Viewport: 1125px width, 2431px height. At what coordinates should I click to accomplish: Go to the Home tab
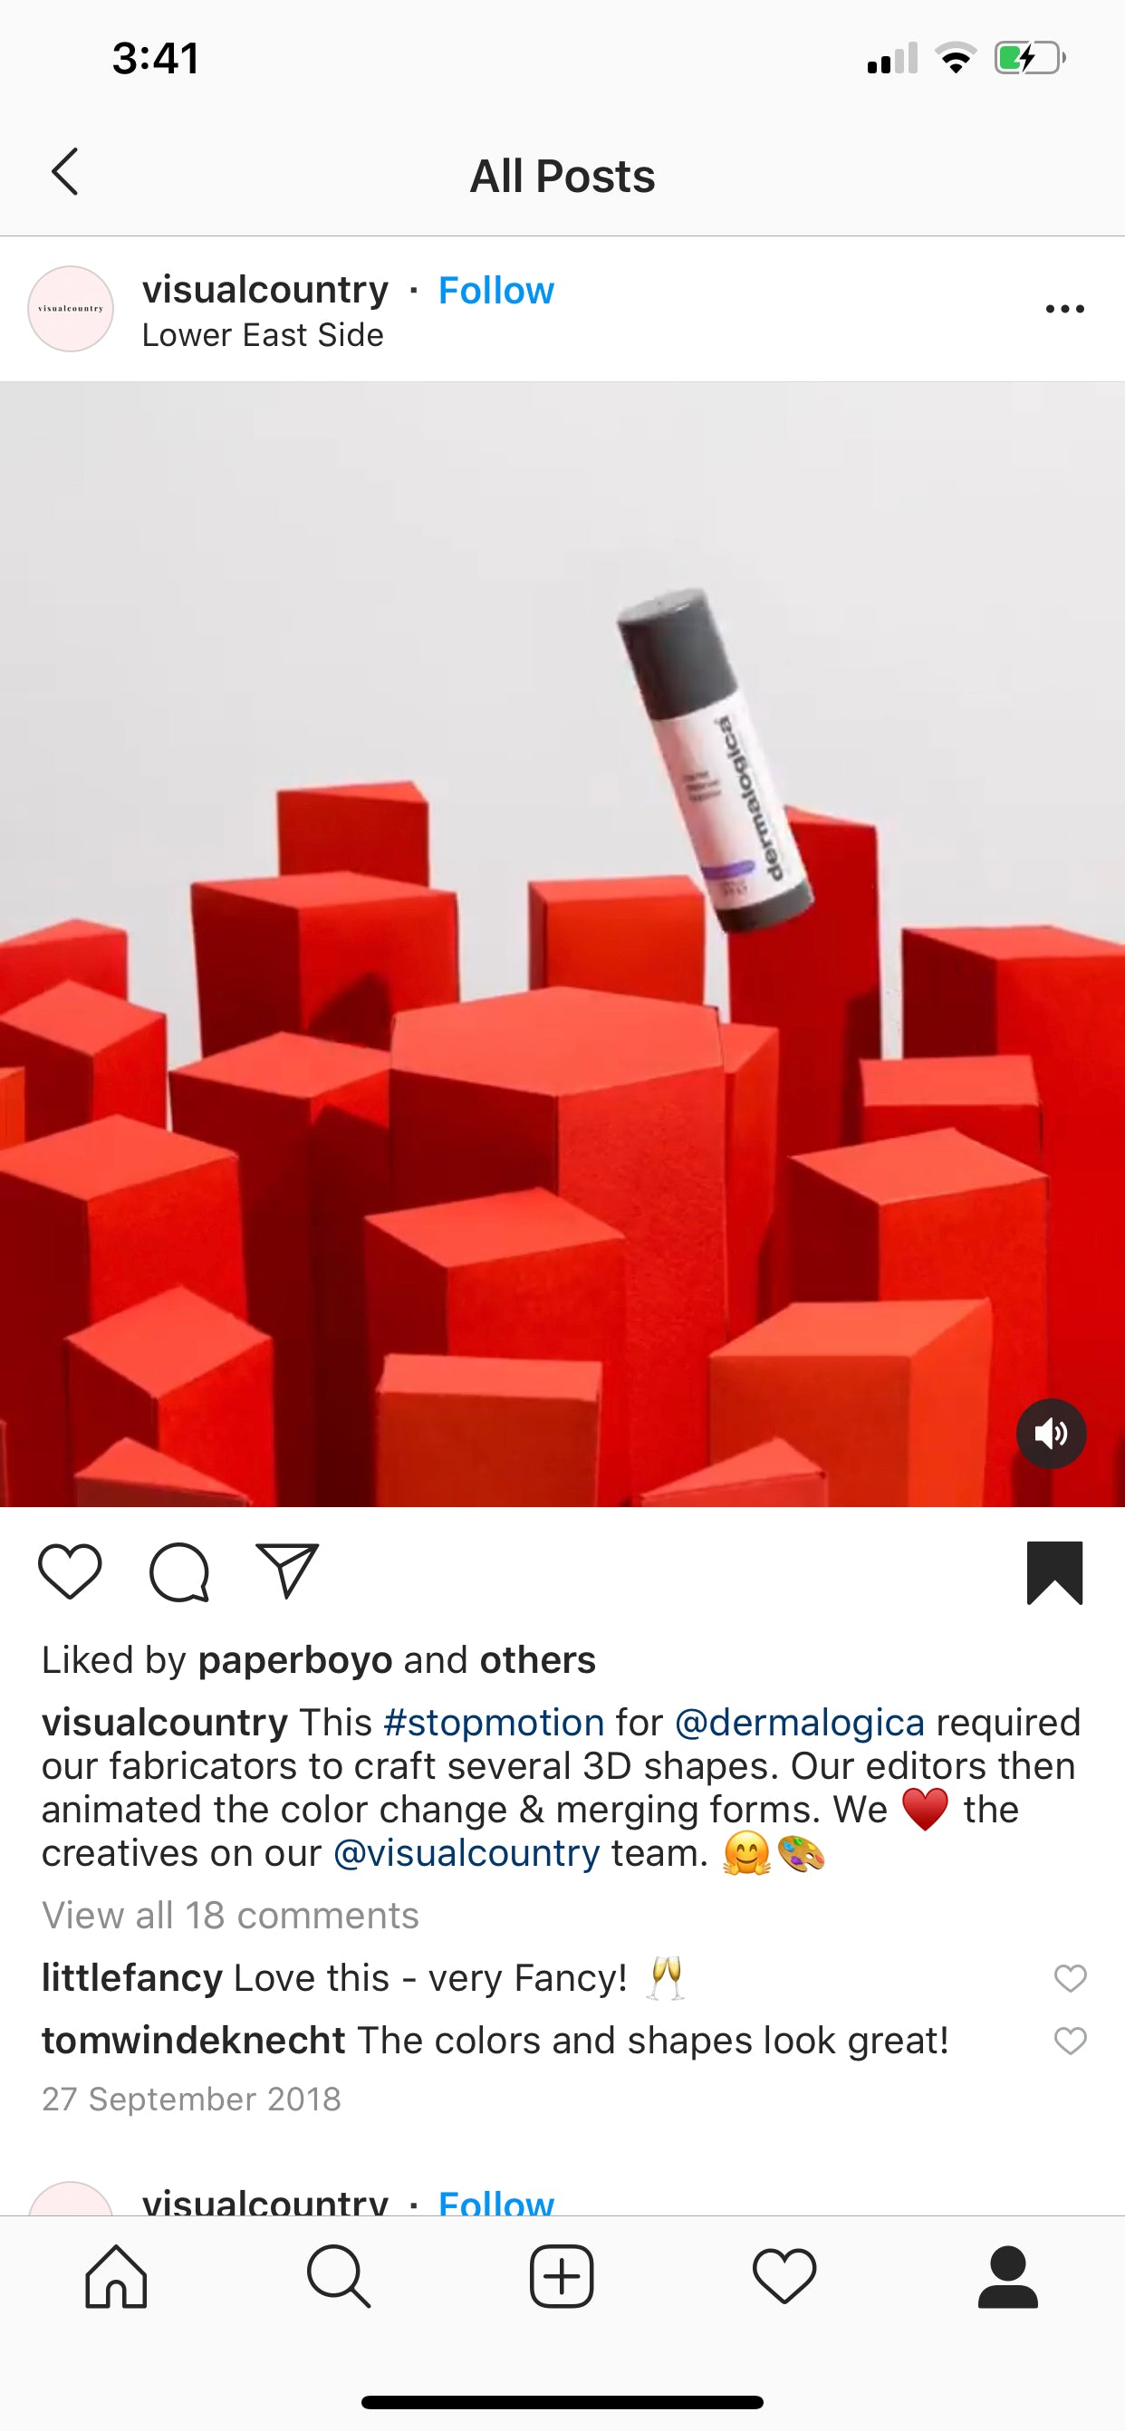coord(117,2276)
